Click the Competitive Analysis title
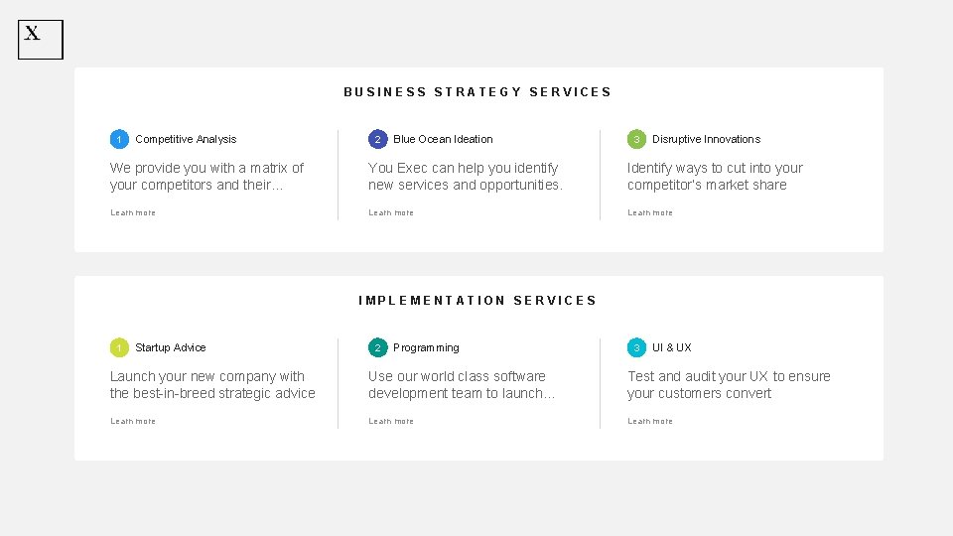 tap(186, 139)
